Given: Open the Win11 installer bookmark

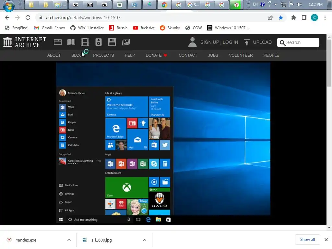Looking at the screenshot, I should (x=87, y=28).
